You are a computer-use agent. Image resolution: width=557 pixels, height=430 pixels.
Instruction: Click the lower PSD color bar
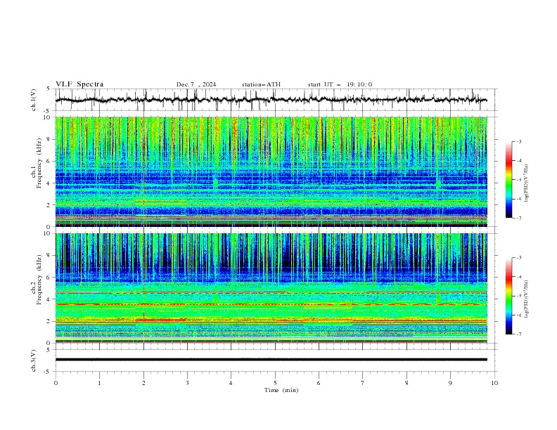(509, 296)
